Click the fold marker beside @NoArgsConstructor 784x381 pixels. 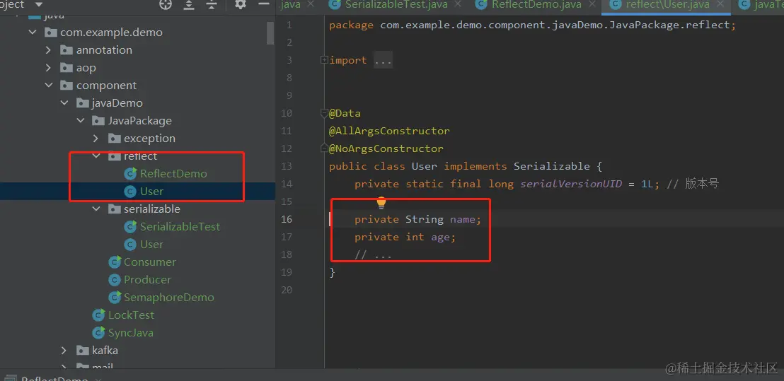click(324, 148)
